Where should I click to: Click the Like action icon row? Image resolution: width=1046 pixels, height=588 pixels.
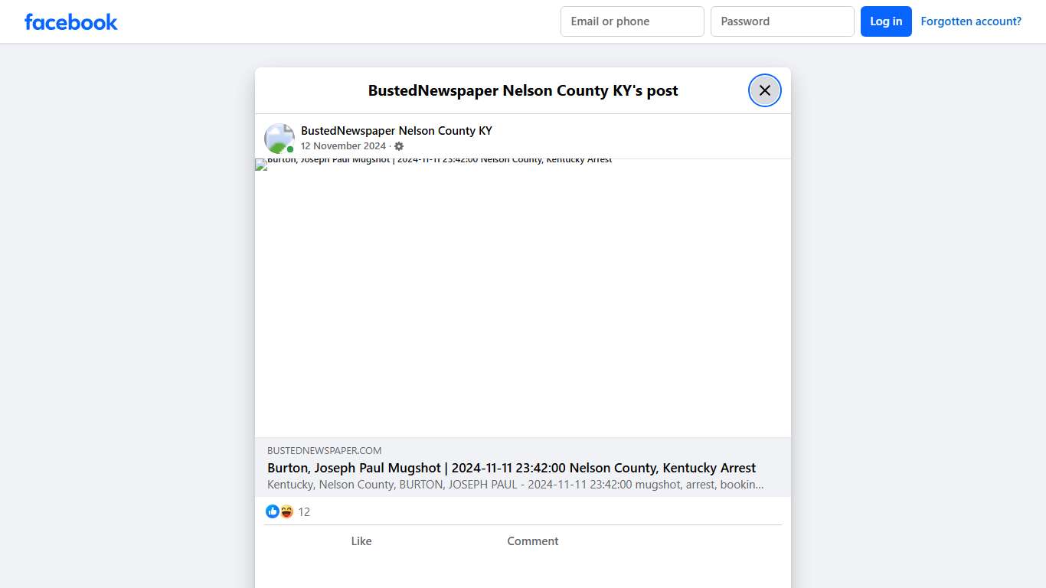click(361, 541)
